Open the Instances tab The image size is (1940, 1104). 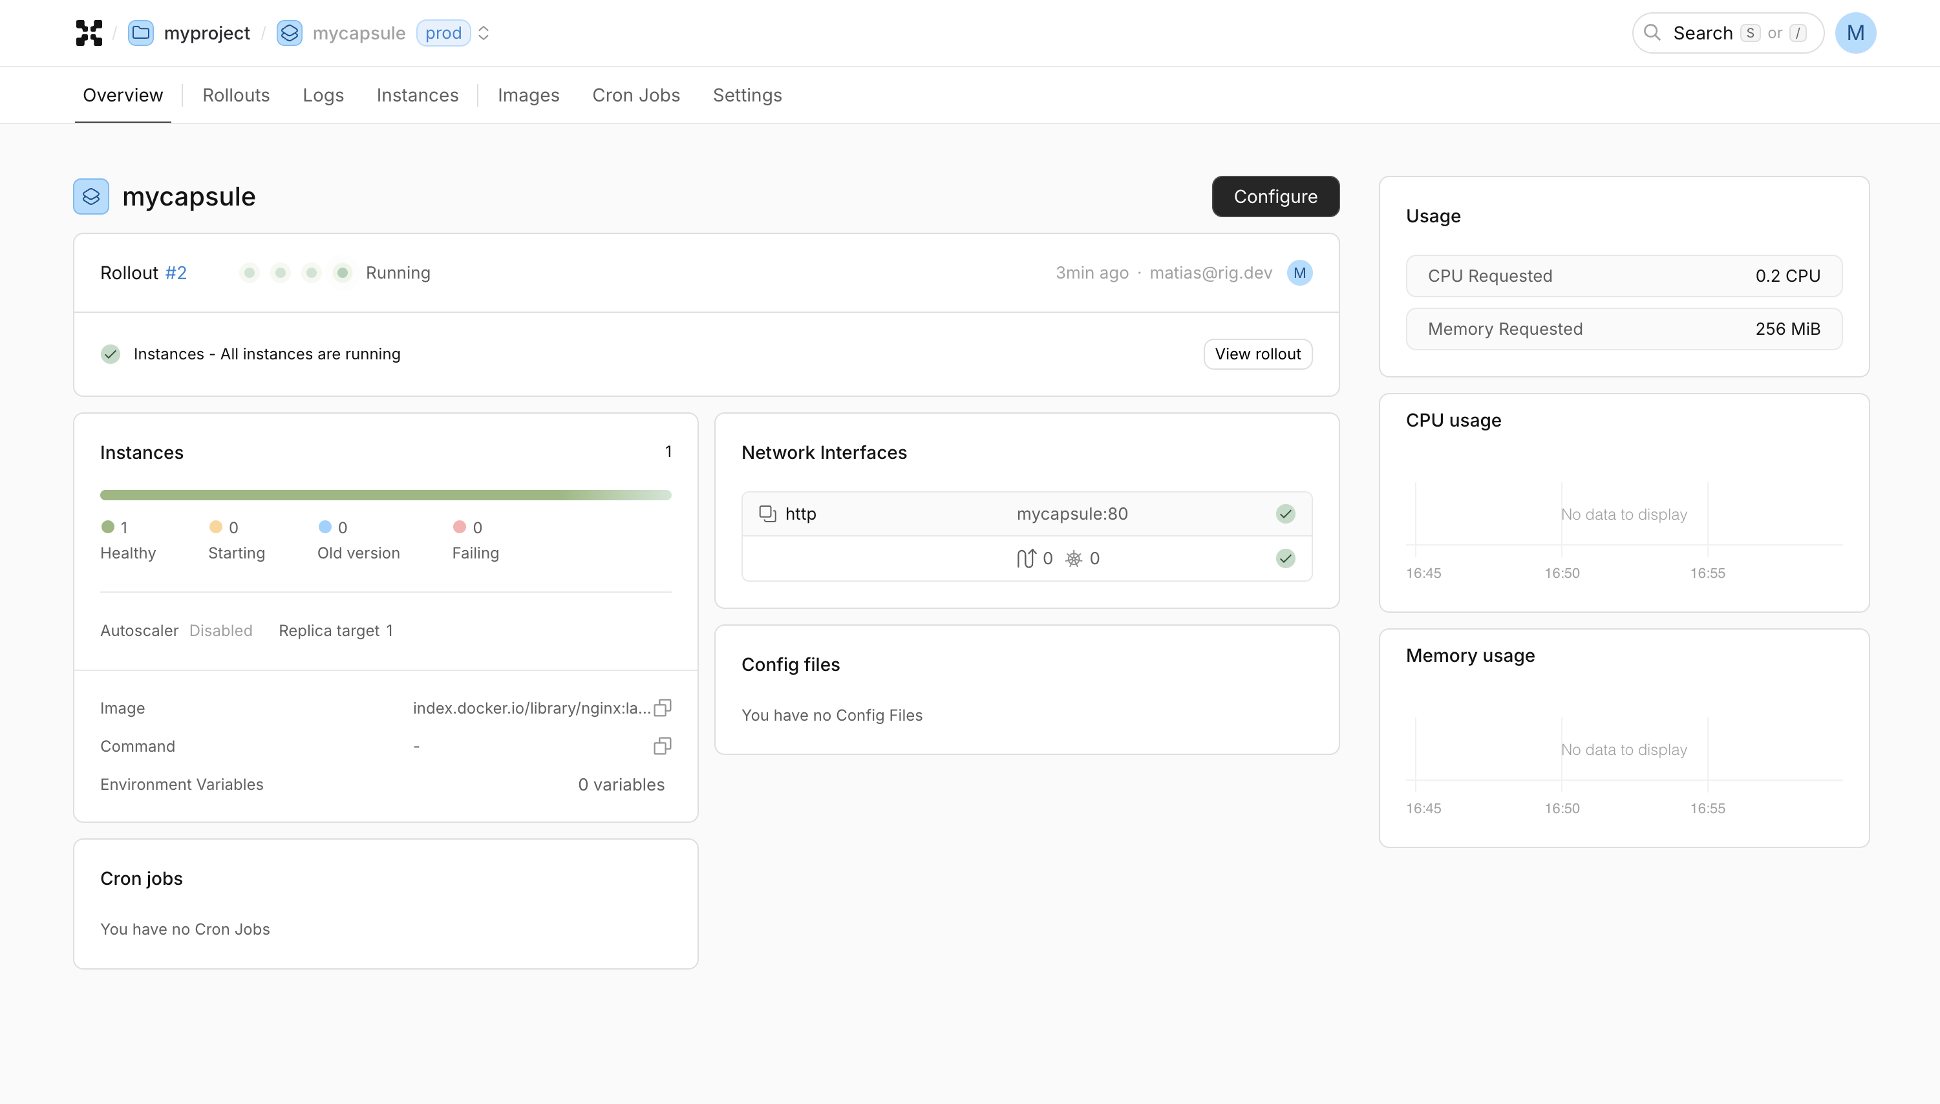pyautogui.click(x=418, y=95)
